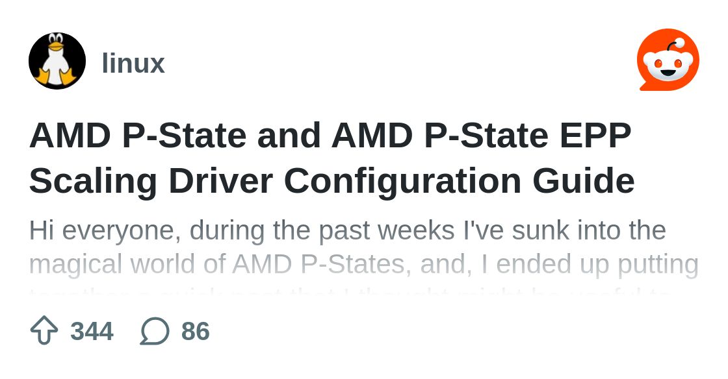Click the "Scaling Driver Configuration Guide" title line

click(x=331, y=180)
